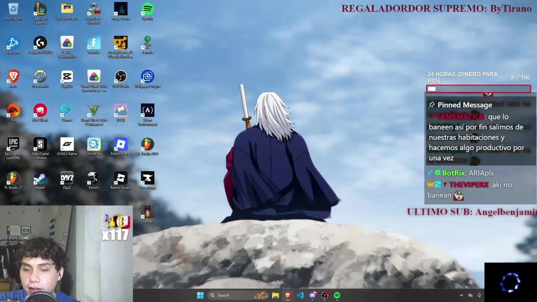Open the LosSaltosDeE... folder on the desktop
537x302 pixels.
pyautogui.click(x=67, y=12)
